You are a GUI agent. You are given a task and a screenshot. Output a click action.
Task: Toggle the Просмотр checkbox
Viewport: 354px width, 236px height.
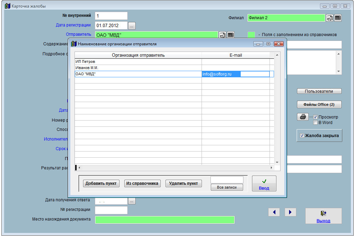coord(316,117)
